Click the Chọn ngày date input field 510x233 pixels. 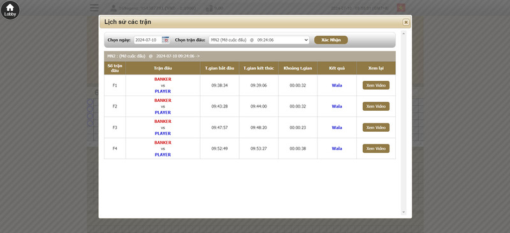(x=148, y=40)
